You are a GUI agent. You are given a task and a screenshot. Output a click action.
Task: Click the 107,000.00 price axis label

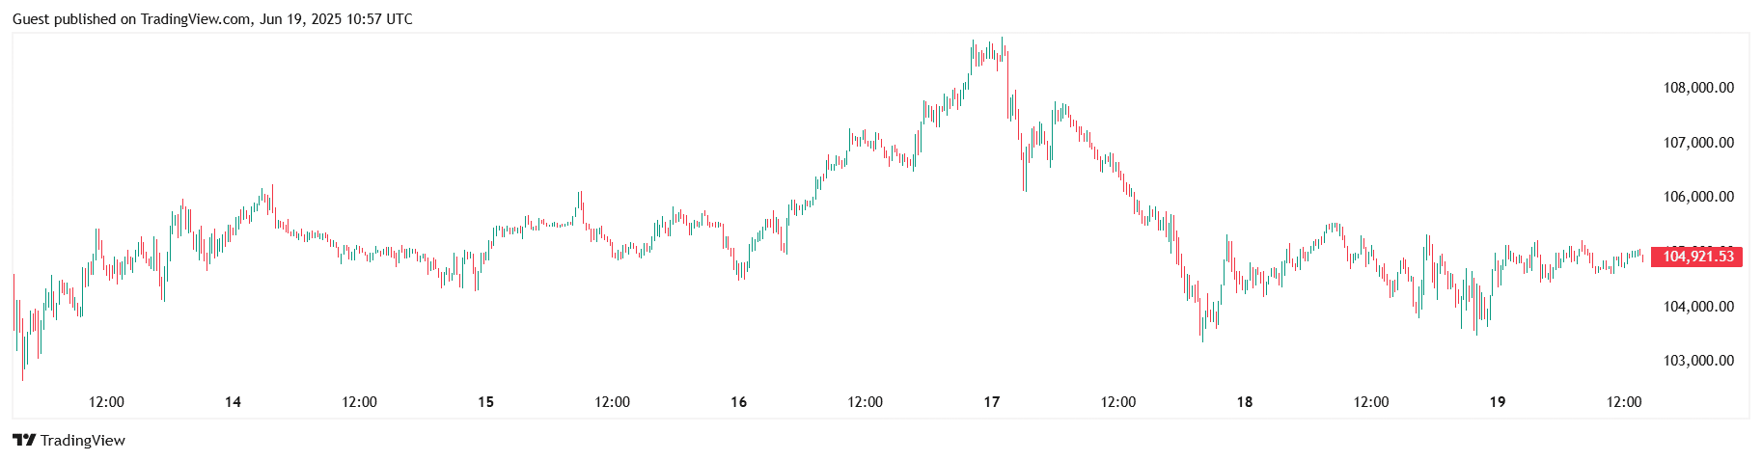tap(1698, 143)
